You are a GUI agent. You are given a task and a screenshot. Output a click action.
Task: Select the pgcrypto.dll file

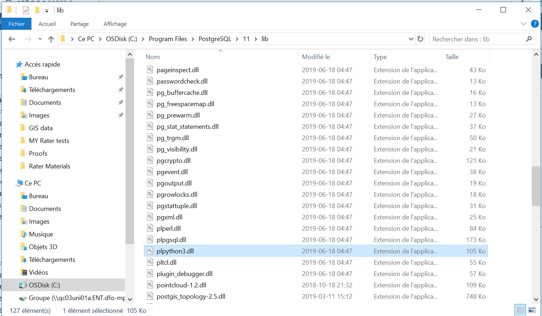174,161
